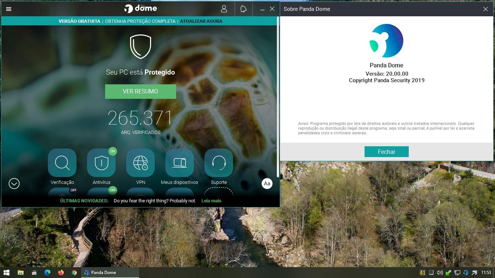This screenshot has height=278, width=495.
Task: Click the taskbar clock showing 11:53
Action: [486, 273]
